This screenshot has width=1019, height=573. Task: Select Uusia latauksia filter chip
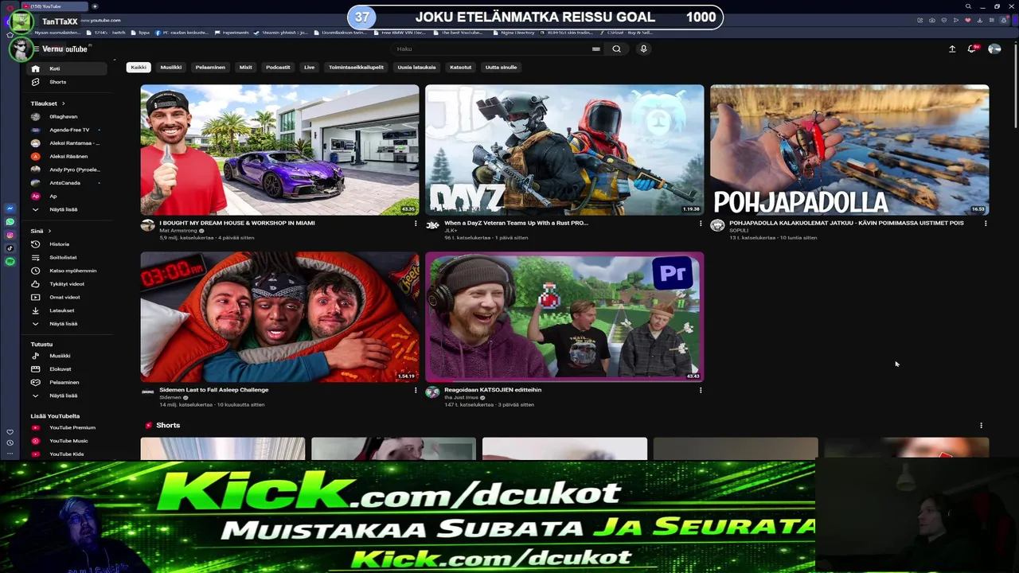pyautogui.click(x=417, y=67)
